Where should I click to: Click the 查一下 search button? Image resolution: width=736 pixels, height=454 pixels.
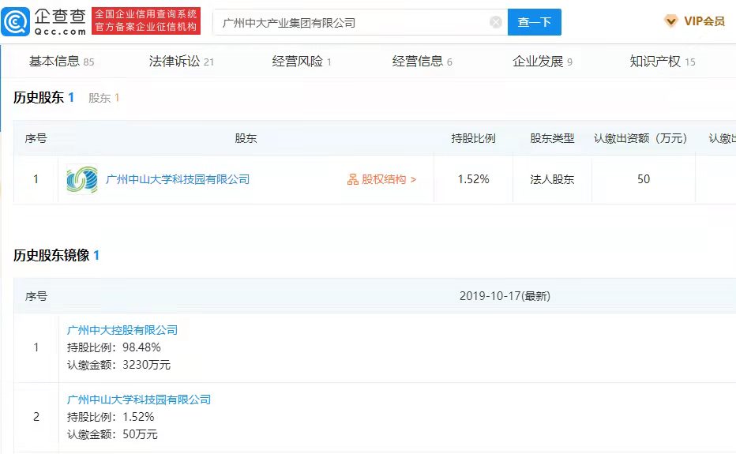click(x=534, y=22)
